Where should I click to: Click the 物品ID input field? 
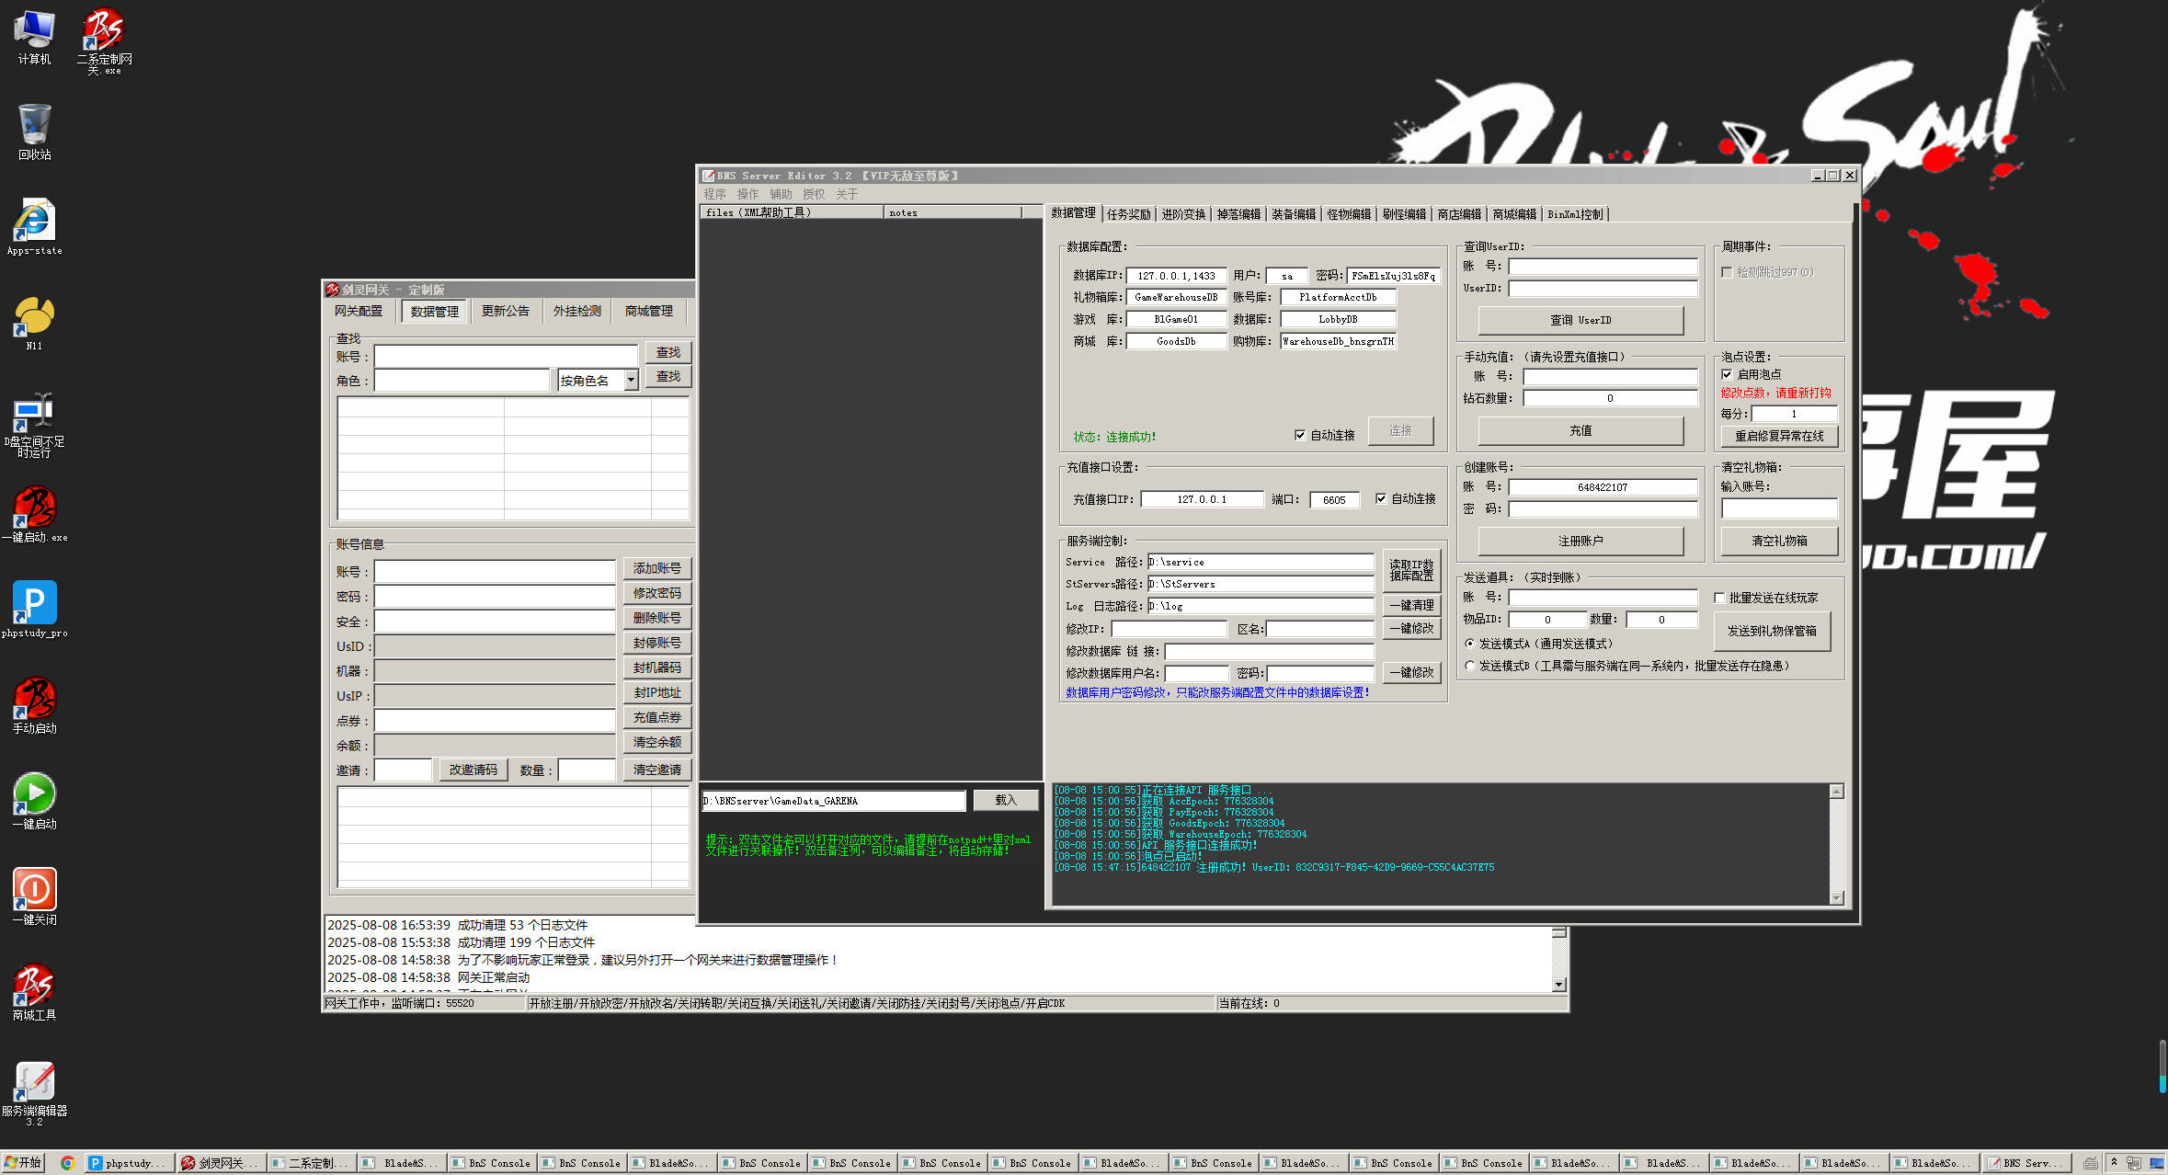1547,620
